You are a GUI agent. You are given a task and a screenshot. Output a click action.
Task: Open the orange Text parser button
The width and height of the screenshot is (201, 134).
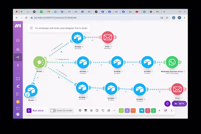click(133, 111)
